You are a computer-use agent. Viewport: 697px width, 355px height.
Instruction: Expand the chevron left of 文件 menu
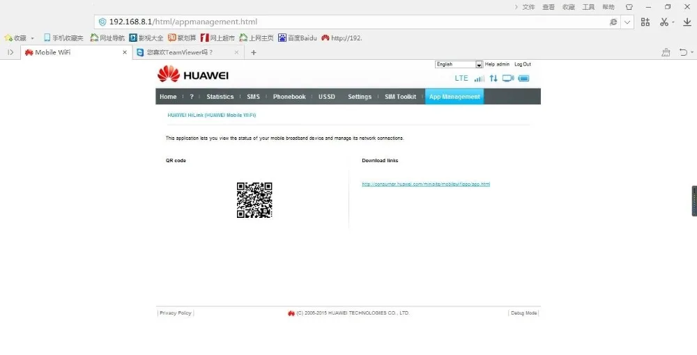tap(516, 7)
